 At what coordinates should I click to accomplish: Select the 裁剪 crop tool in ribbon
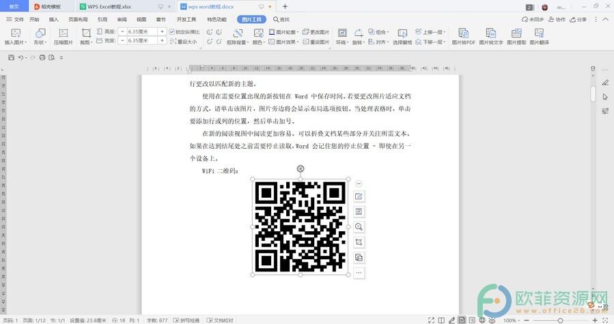[x=86, y=36]
